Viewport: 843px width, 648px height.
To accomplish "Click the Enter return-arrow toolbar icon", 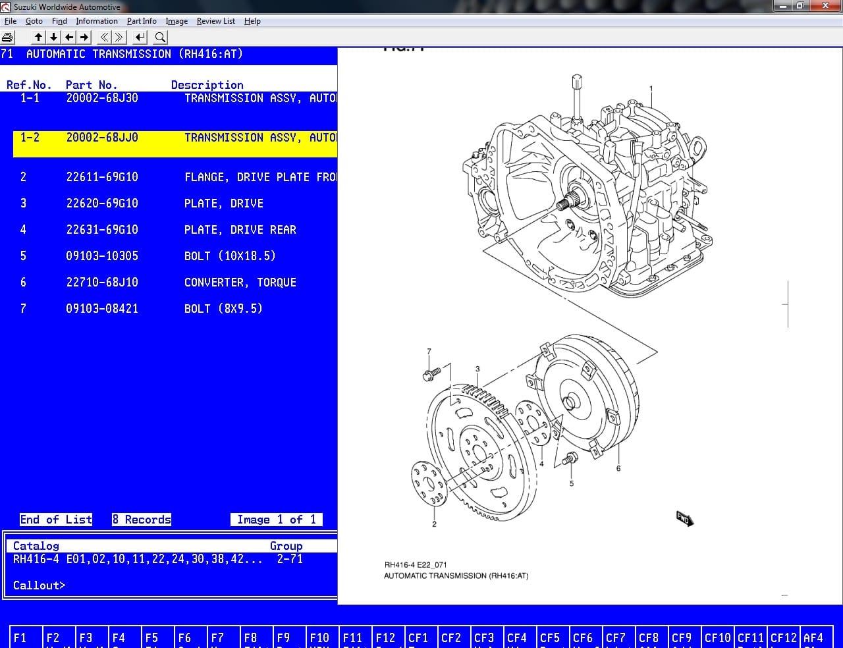I will pyautogui.click(x=141, y=38).
